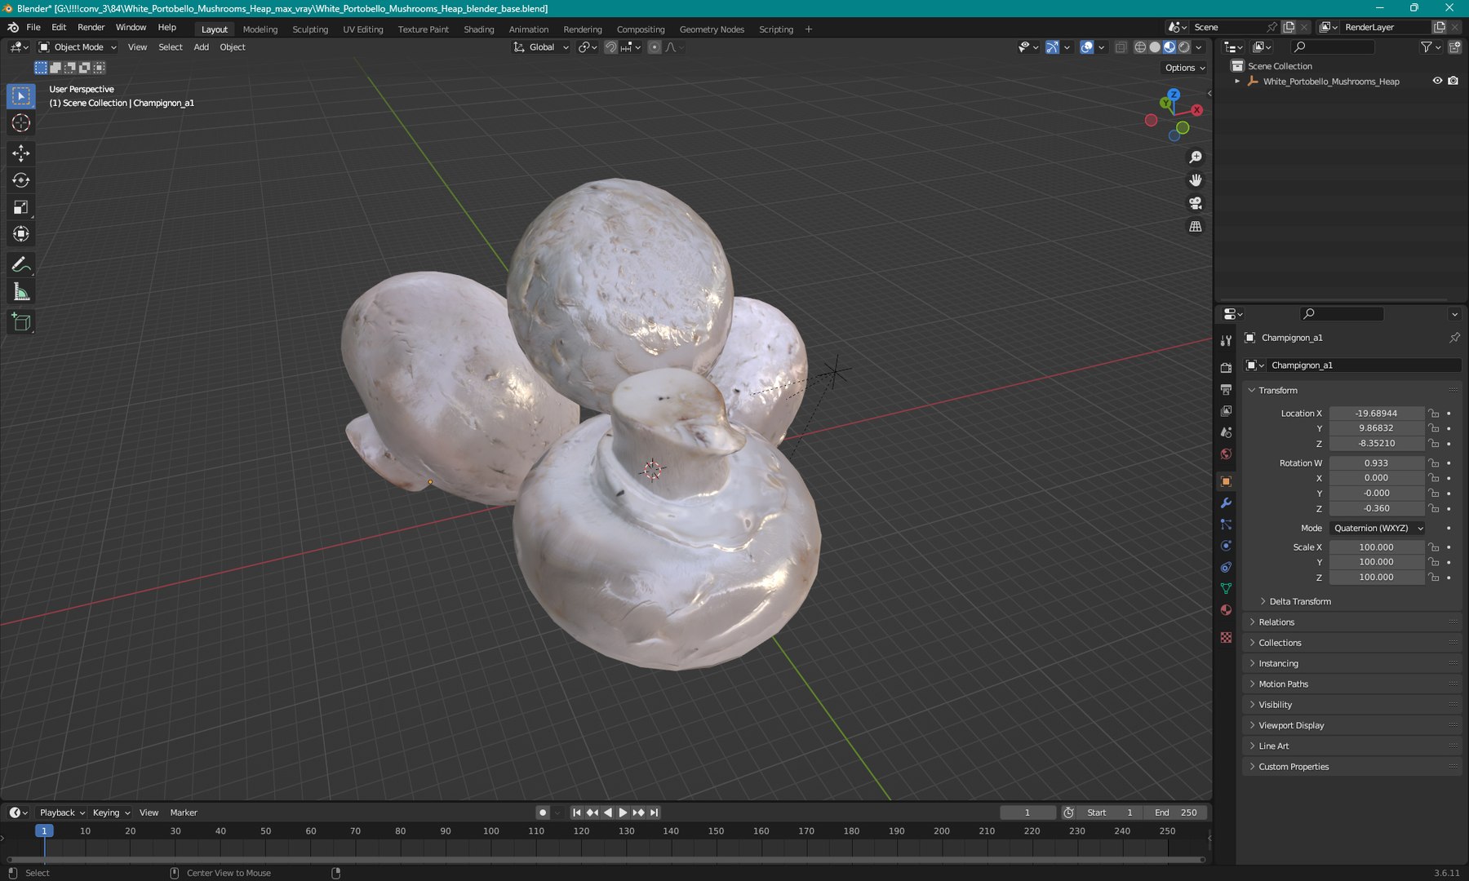
Task: Open the World properties tab
Action: (1226, 454)
